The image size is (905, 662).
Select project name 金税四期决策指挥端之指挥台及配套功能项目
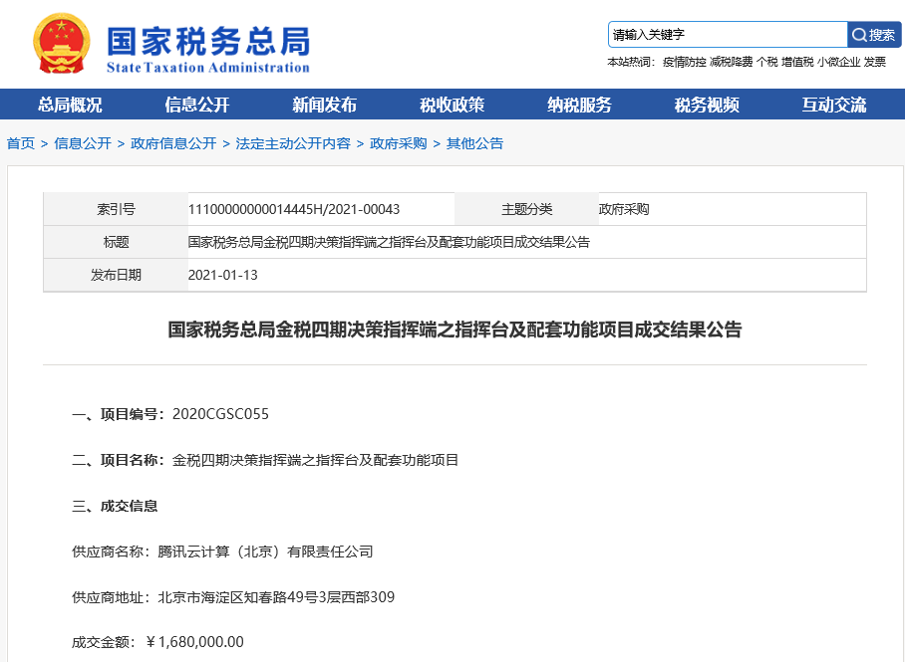[x=315, y=460]
